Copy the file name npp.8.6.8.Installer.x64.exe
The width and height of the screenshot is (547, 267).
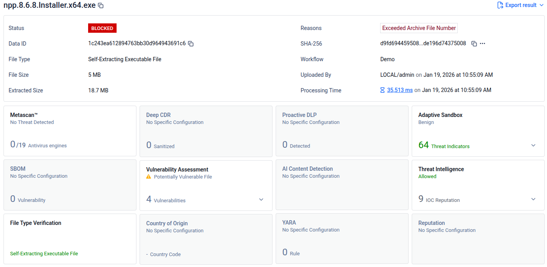point(101,5)
